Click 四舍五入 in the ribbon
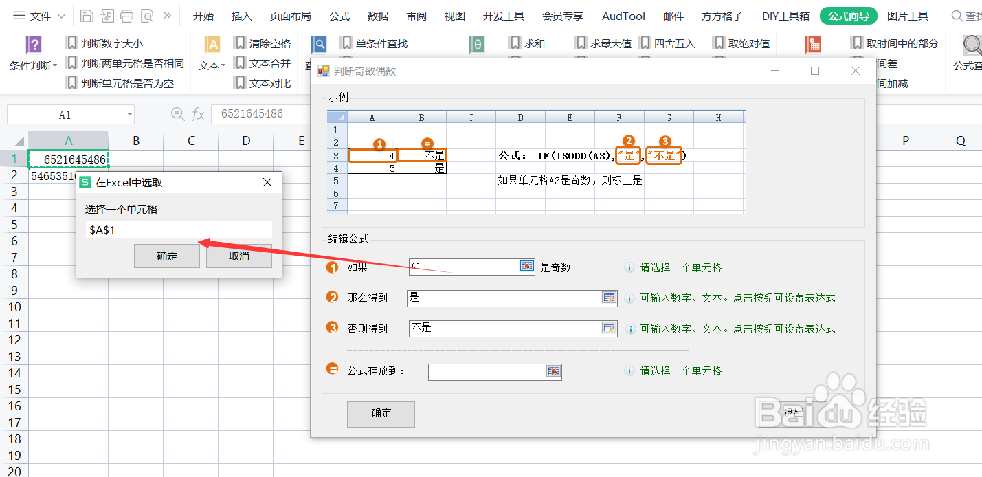982x477 pixels. pos(667,43)
